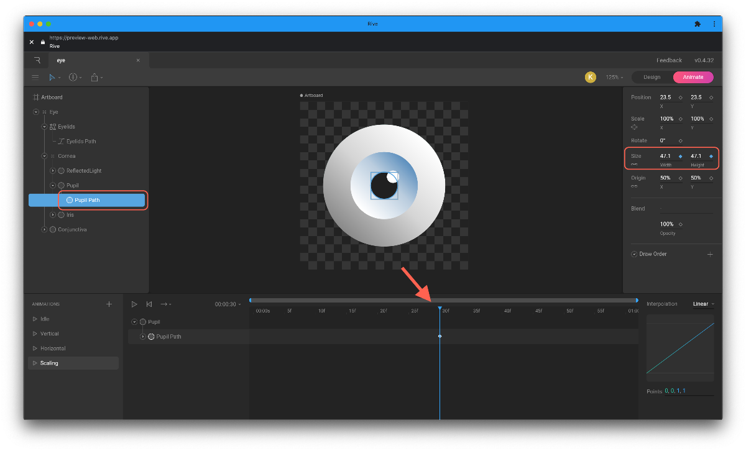Click the timeline work-area range bar
746x451 pixels.
[x=444, y=300]
